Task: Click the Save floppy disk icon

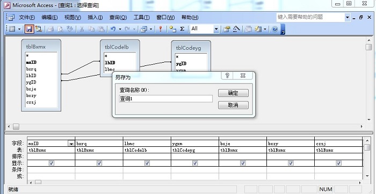Action: [29, 29]
